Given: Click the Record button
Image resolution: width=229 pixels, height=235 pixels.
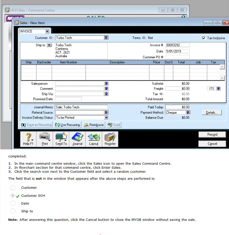Looking at the screenshot, I should pos(212,134).
